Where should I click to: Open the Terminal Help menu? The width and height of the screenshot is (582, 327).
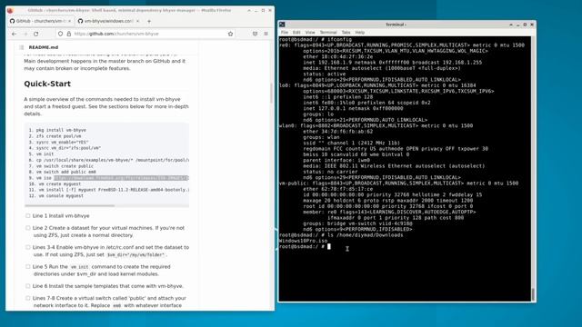(x=360, y=33)
